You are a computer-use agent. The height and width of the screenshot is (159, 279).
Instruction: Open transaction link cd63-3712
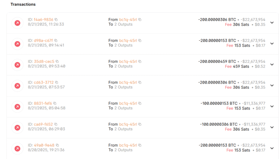pyautogui.click(x=44, y=82)
